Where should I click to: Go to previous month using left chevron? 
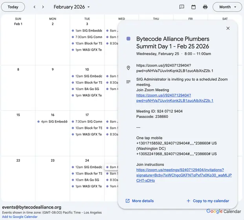coord(35,7)
